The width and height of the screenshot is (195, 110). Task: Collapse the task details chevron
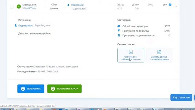176,6
